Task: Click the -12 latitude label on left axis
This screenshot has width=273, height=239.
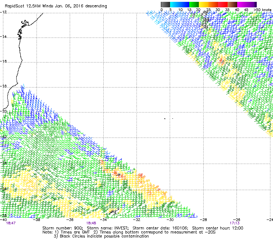Action: [x=4, y=12]
